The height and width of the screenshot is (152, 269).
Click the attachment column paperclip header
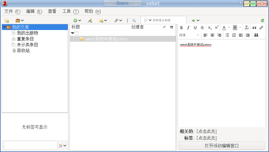164,27
